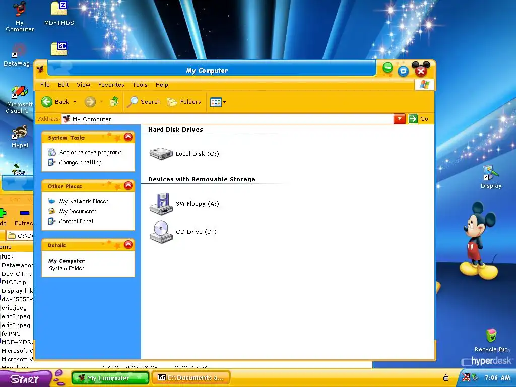Open Control Panel link
The image size is (516, 387).
(76, 221)
